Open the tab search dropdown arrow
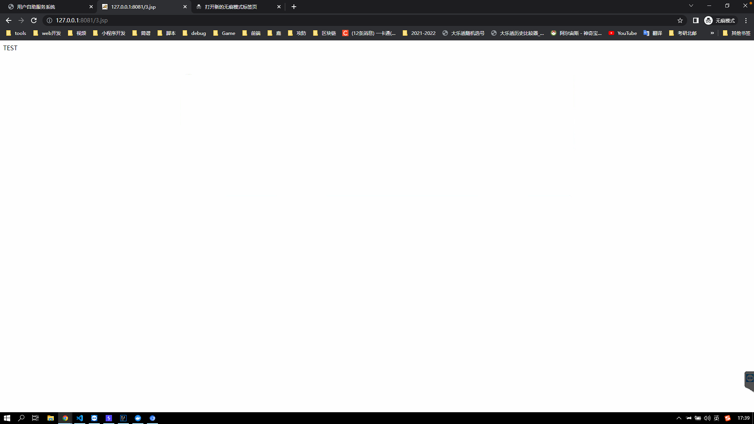This screenshot has height=424, width=754. (x=691, y=5)
